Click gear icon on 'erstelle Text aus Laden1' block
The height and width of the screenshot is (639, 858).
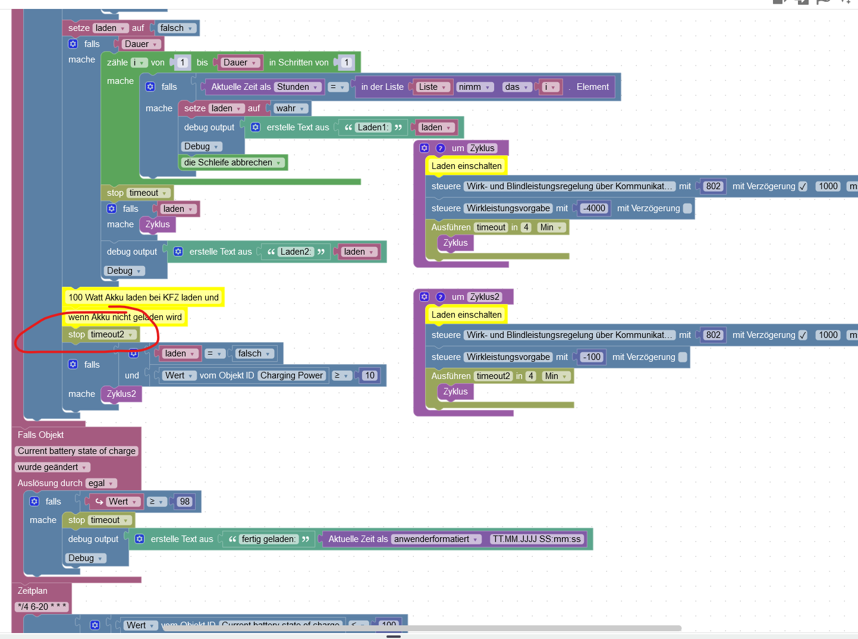pos(256,127)
